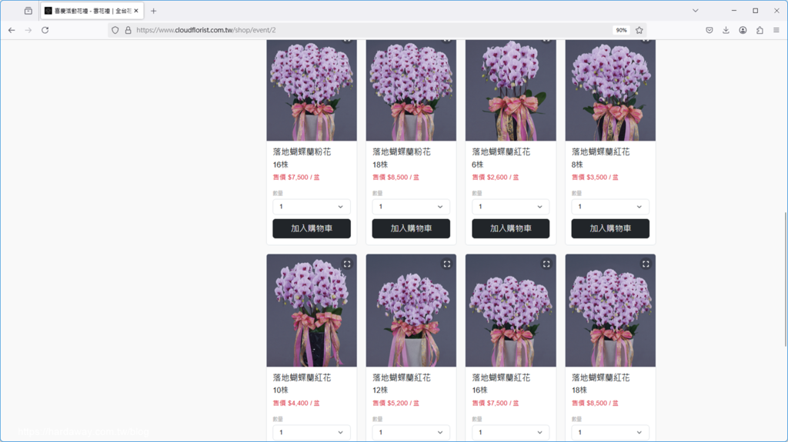Open the Firefox application menu
This screenshot has height=442, width=788.
click(776, 30)
